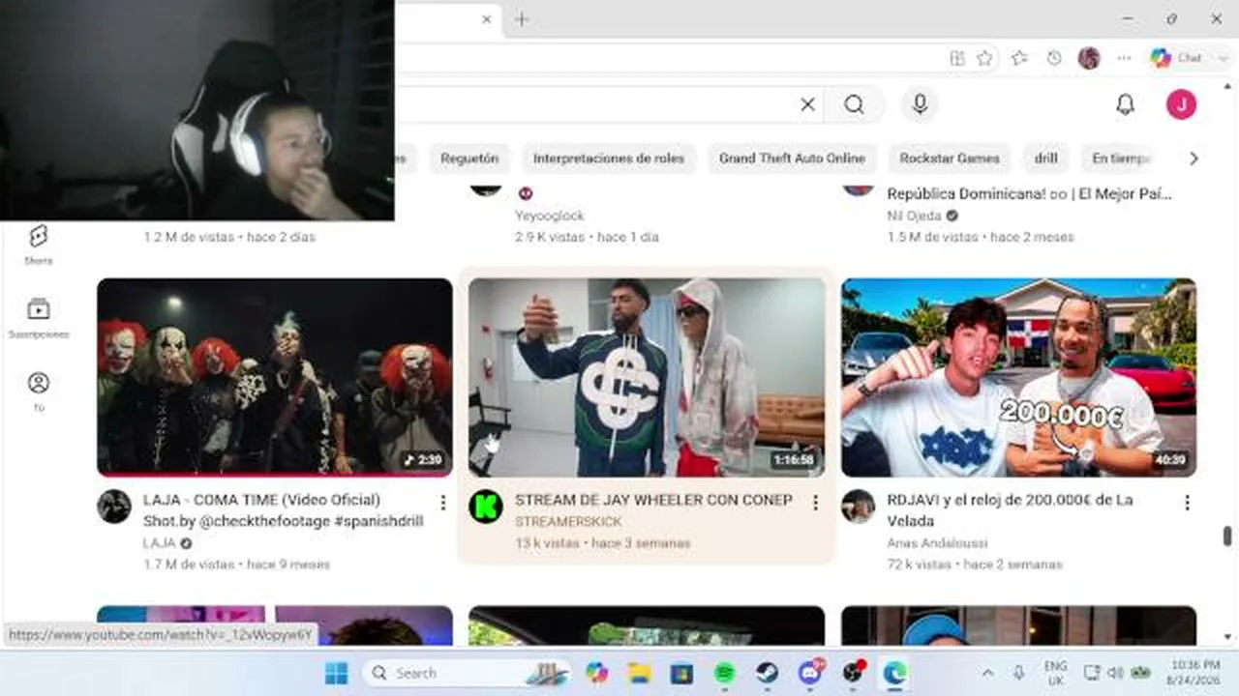Open options for STREAM DE JAY WHEELER video
Screen dimensions: 1239x696
click(x=815, y=503)
